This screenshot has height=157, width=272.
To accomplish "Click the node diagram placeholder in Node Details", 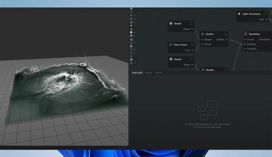I will coord(208,110).
